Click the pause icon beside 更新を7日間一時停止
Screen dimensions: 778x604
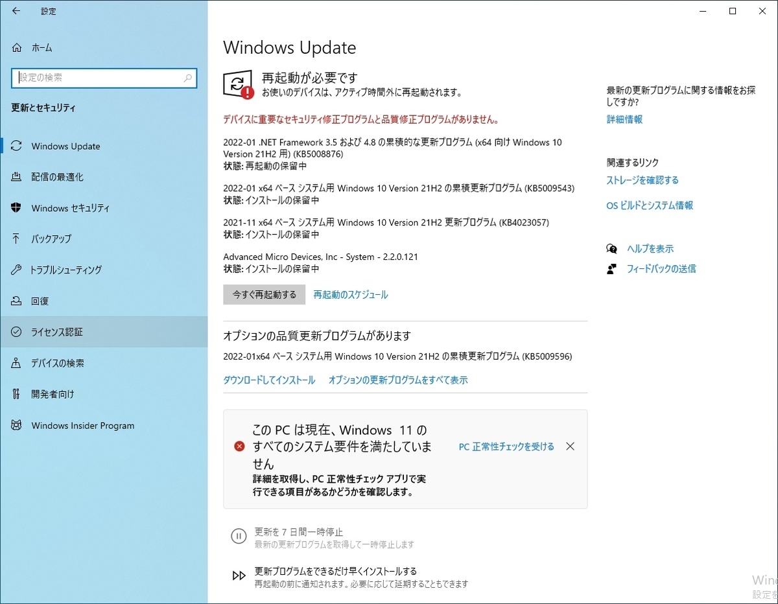click(x=239, y=536)
